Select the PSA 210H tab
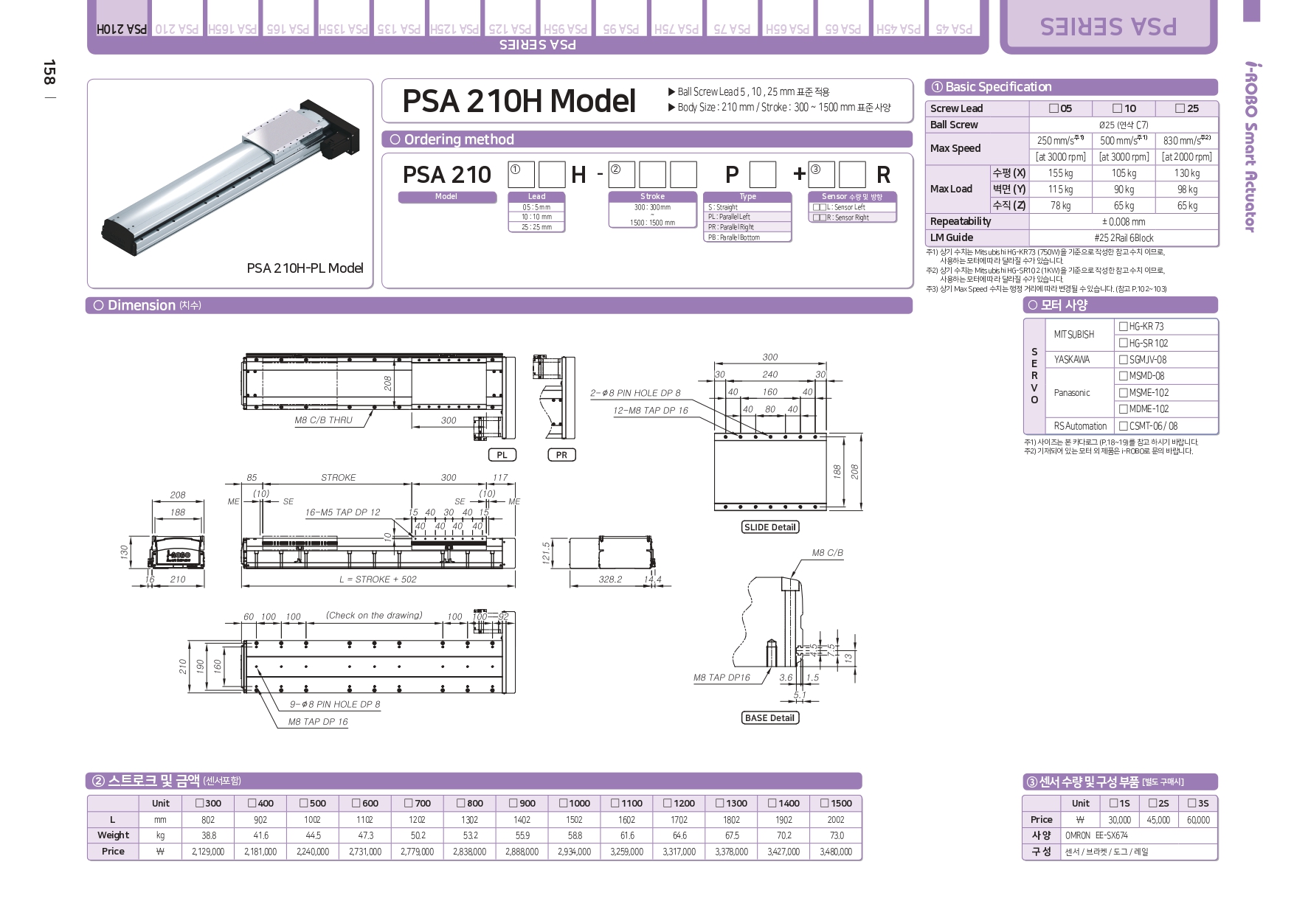Screen dimensions: 1294x915 pyautogui.click(x=122, y=19)
